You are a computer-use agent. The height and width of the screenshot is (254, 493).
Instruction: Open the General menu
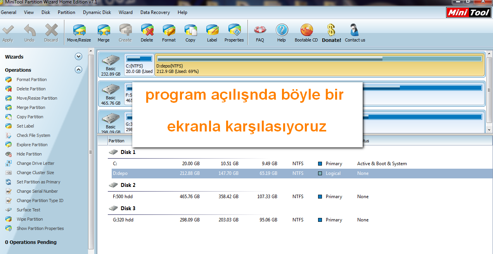[x=9, y=12]
